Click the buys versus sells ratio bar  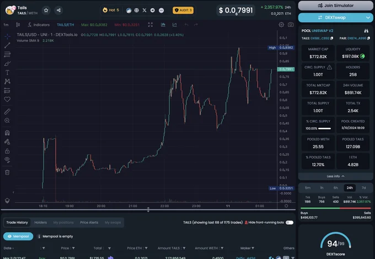click(x=335, y=208)
